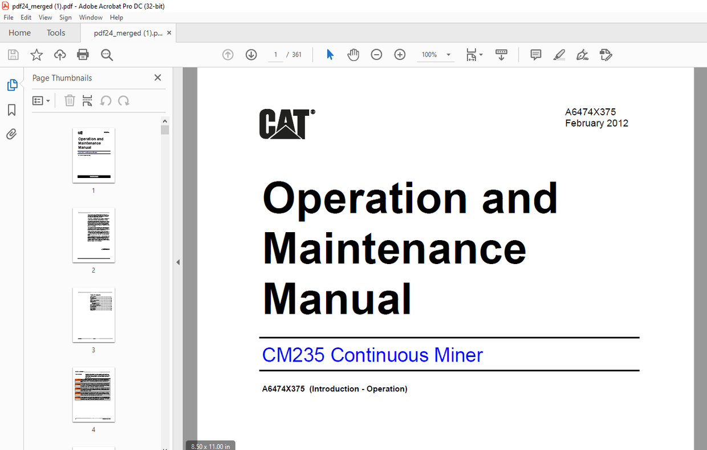Viewport: 707px width, 450px height.
Task: Toggle the Bookmarks panel
Action: (11, 110)
